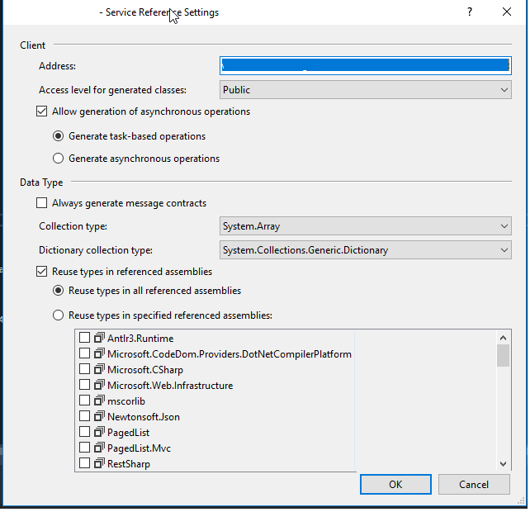Click the Microsoft.Web.Infrastructure list entry text

pyautogui.click(x=170, y=385)
